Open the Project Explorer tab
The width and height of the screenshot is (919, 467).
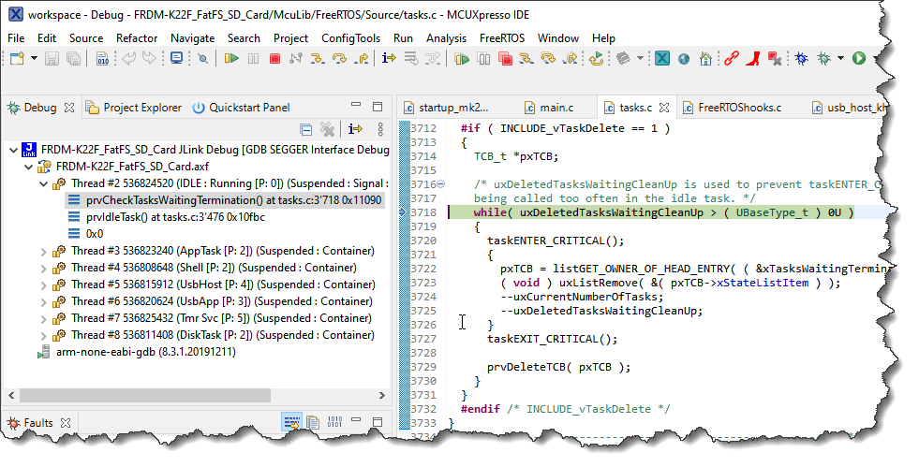coord(133,108)
